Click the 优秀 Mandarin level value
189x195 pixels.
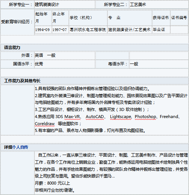tap(39, 64)
